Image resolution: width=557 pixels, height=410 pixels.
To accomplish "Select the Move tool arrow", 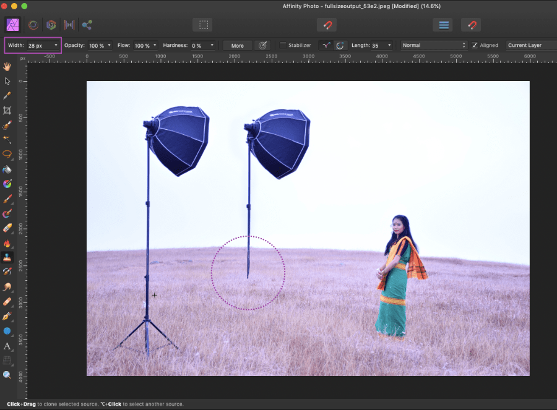I will tap(7, 81).
